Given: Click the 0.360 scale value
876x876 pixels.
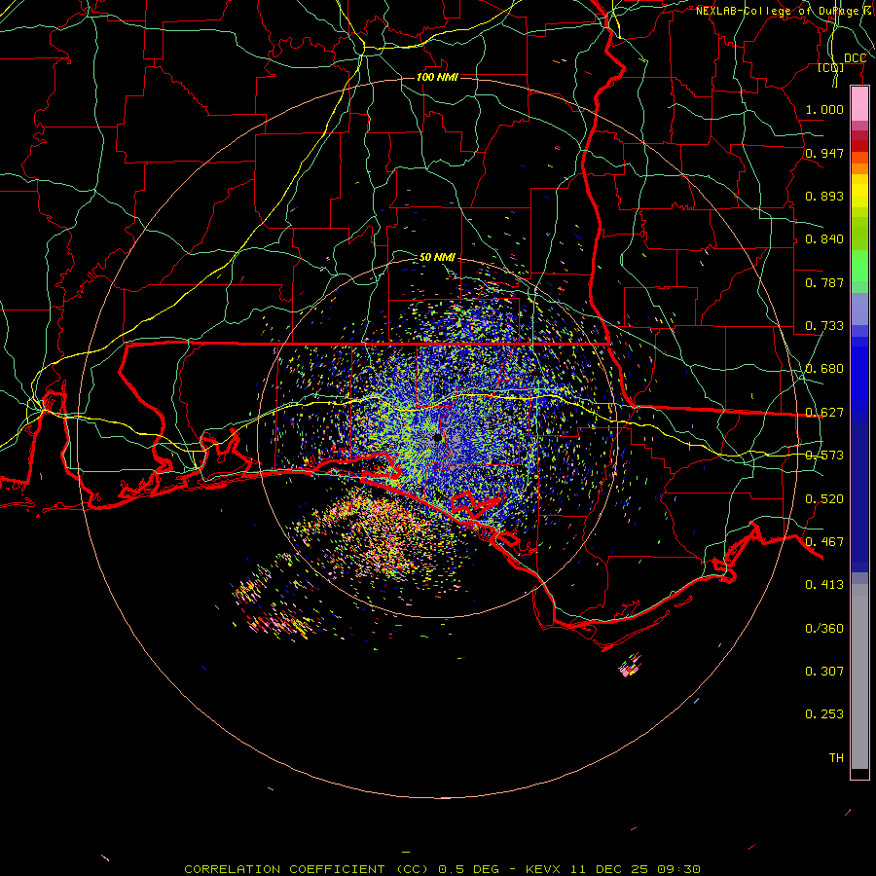Looking at the screenshot, I should [x=824, y=629].
